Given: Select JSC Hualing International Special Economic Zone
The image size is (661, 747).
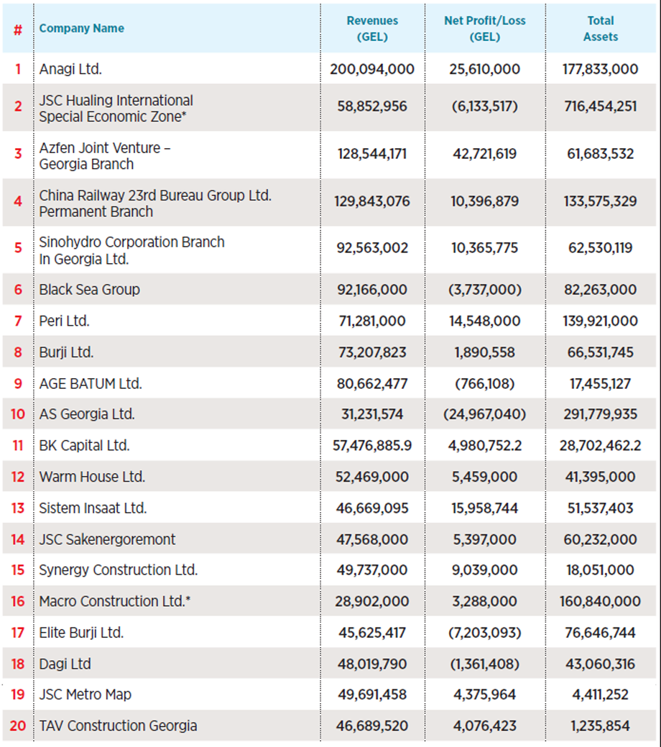Looking at the screenshot, I should point(116,108).
